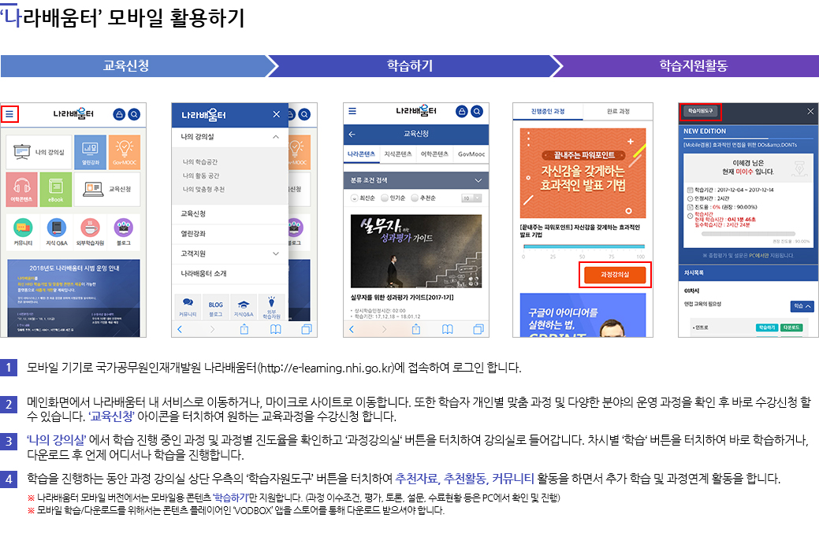
Task: Switch to the 완료 과정 tab
Action: coord(617,111)
